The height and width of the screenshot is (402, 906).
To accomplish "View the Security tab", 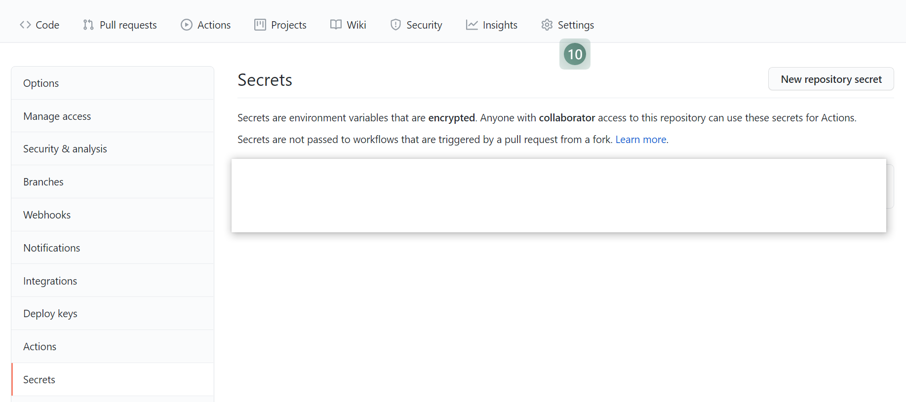I will pyautogui.click(x=416, y=25).
